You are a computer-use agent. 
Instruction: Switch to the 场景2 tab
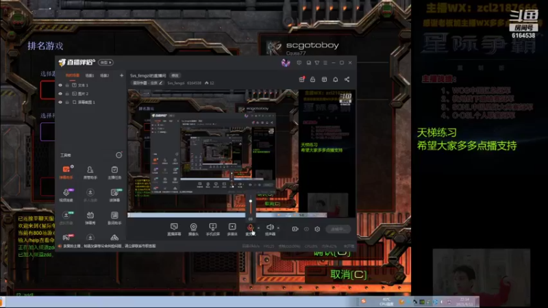[105, 75]
